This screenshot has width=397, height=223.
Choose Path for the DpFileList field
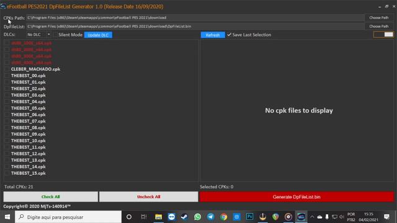click(379, 26)
